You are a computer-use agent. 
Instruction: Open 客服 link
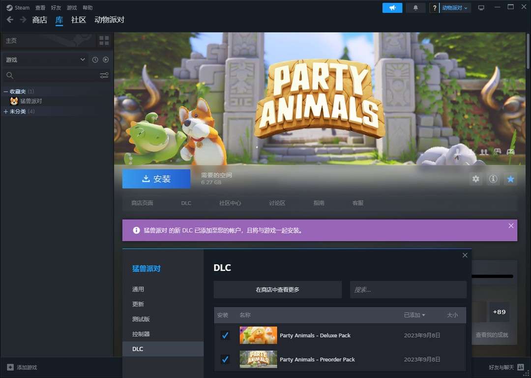click(358, 203)
